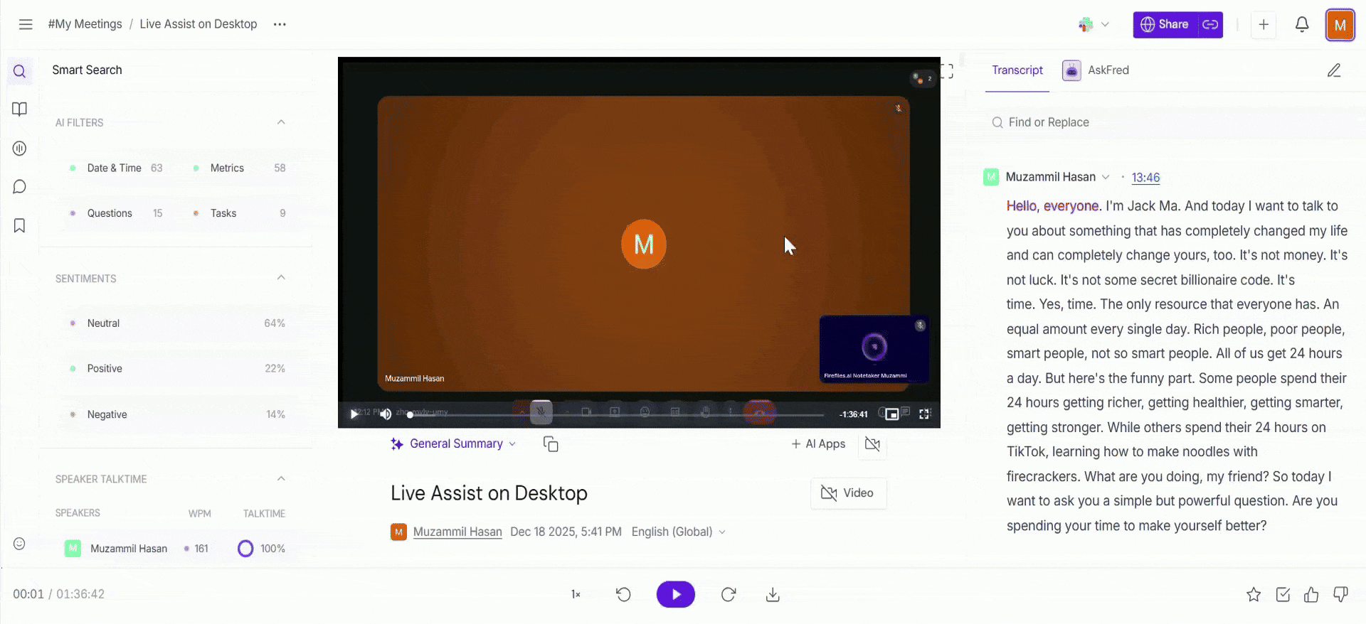Expand the Slack integration dropdown arrow
The height and width of the screenshot is (624, 1366).
pos(1105,24)
